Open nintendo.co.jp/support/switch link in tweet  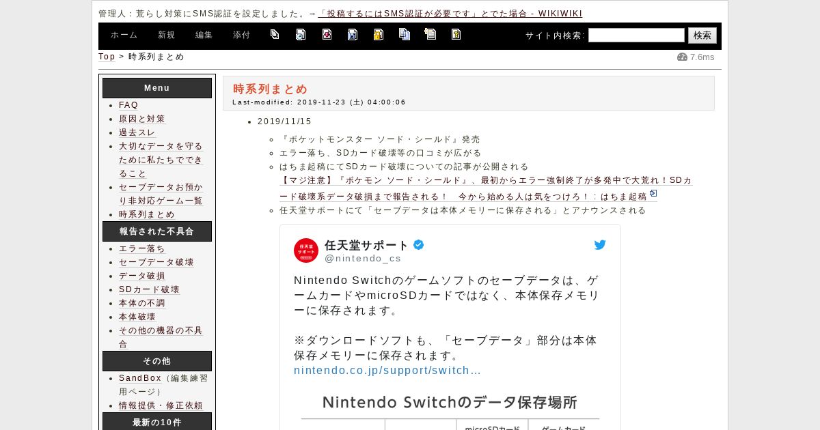[x=387, y=371]
